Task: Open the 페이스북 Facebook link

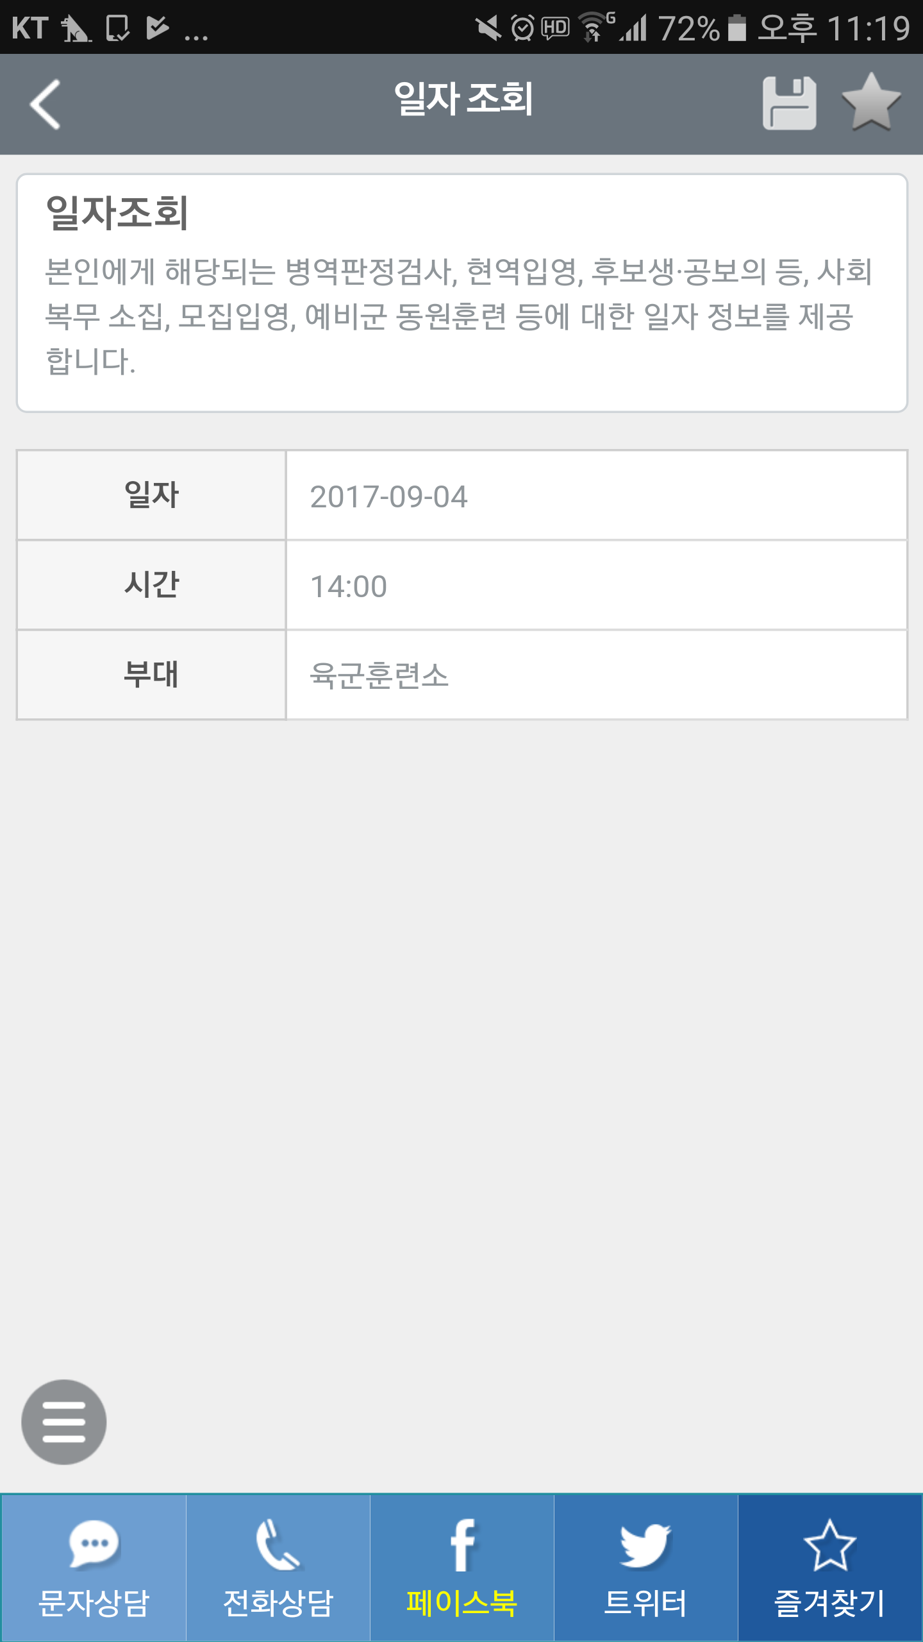Action: tap(462, 1568)
